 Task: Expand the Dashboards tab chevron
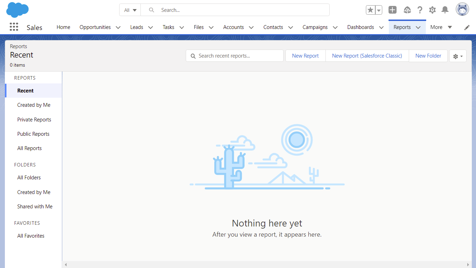(382, 28)
